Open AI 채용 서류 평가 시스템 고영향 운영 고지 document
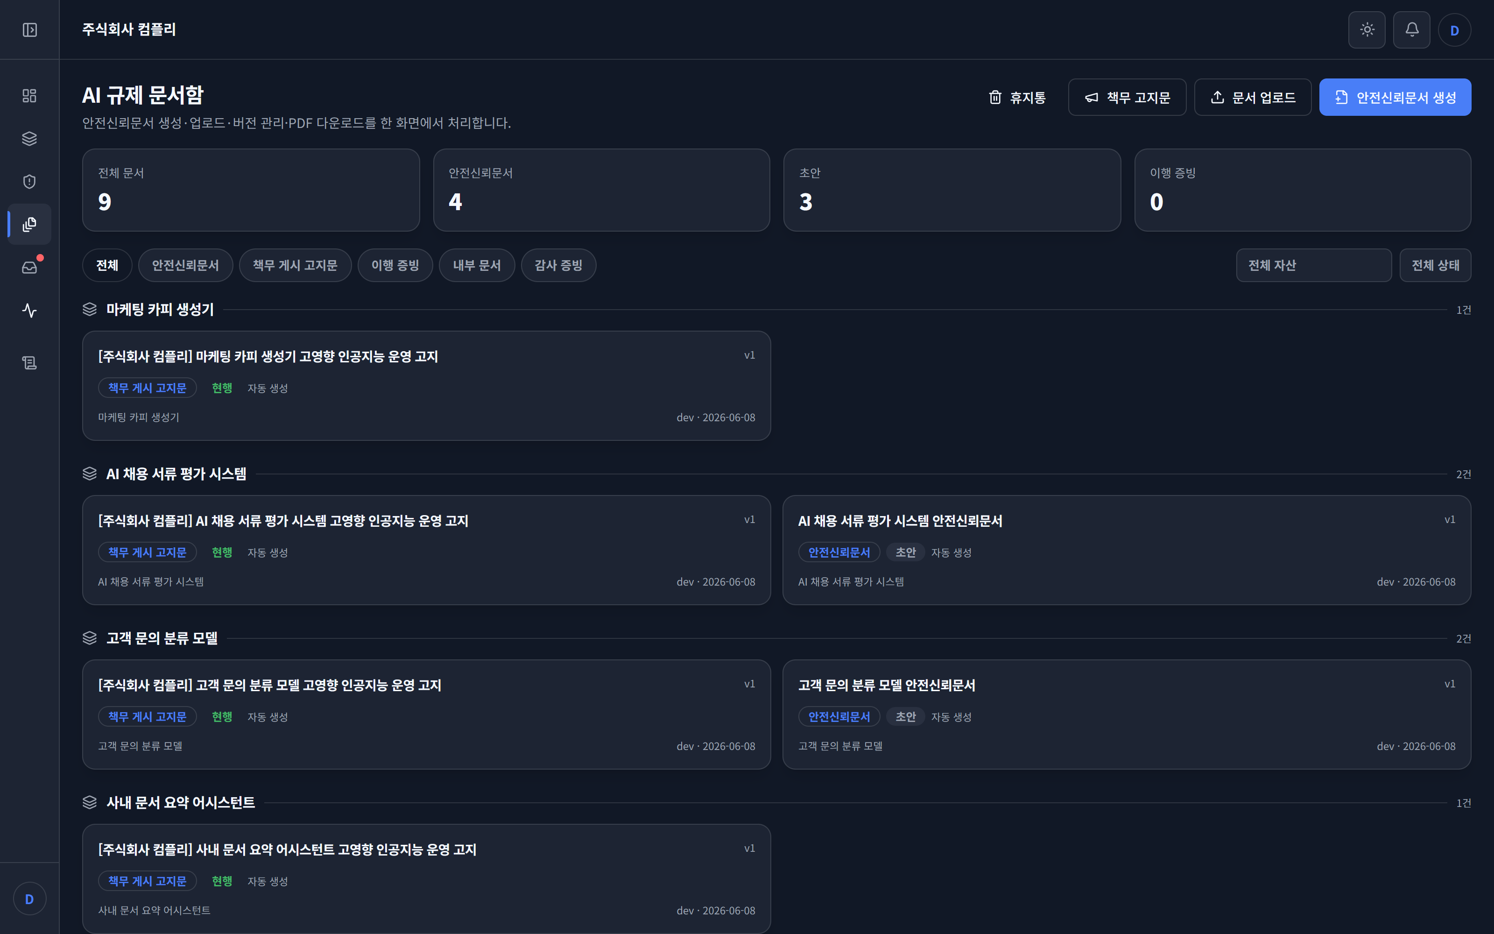This screenshot has height=934, width=1494. pos(427,551)
